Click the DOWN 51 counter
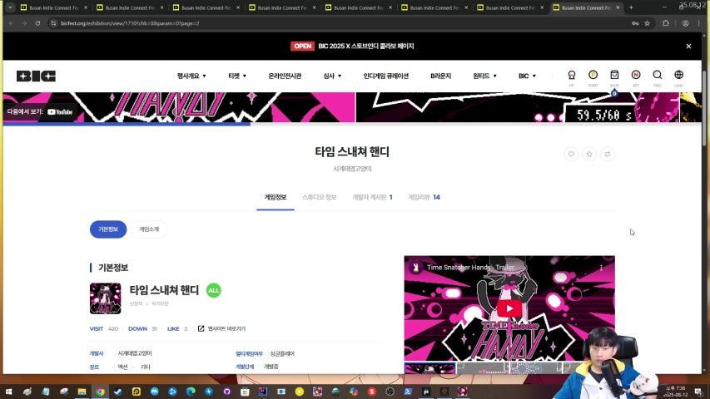Screen dimensions: 710x399 tap(142, 329)
